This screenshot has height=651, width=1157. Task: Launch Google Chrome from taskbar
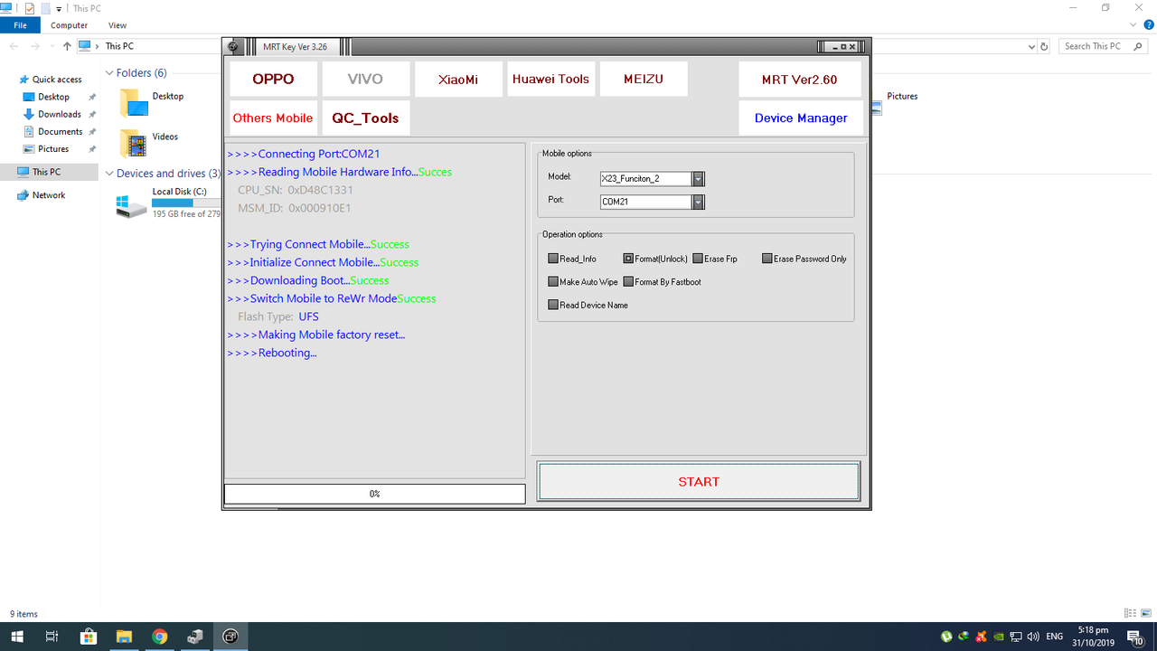click(x=159, y=637)
